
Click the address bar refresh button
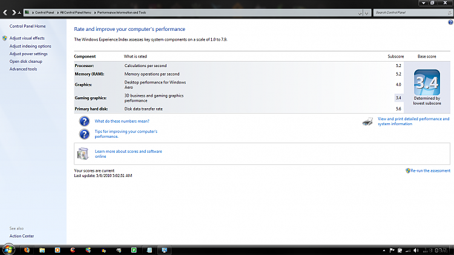[x=367, y=13]
